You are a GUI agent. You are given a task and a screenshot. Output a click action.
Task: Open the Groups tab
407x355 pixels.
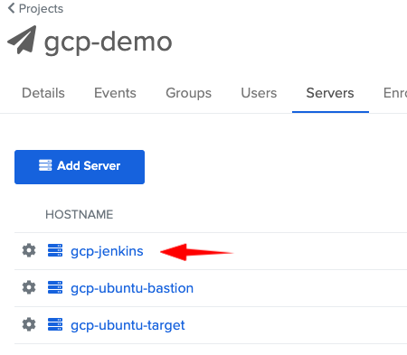click(189, 93)
